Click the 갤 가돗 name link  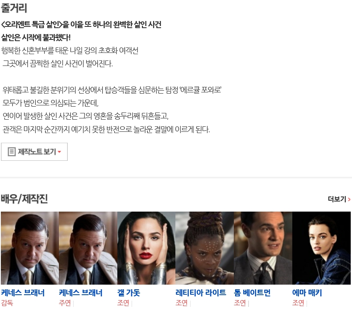click(129, 293)
